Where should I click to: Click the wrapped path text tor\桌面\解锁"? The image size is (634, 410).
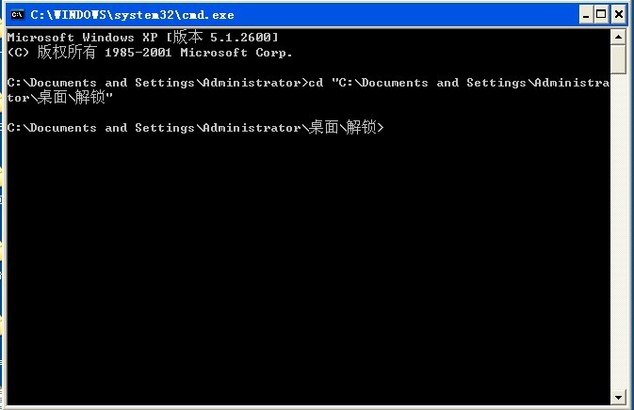click(x=66, y=98)
